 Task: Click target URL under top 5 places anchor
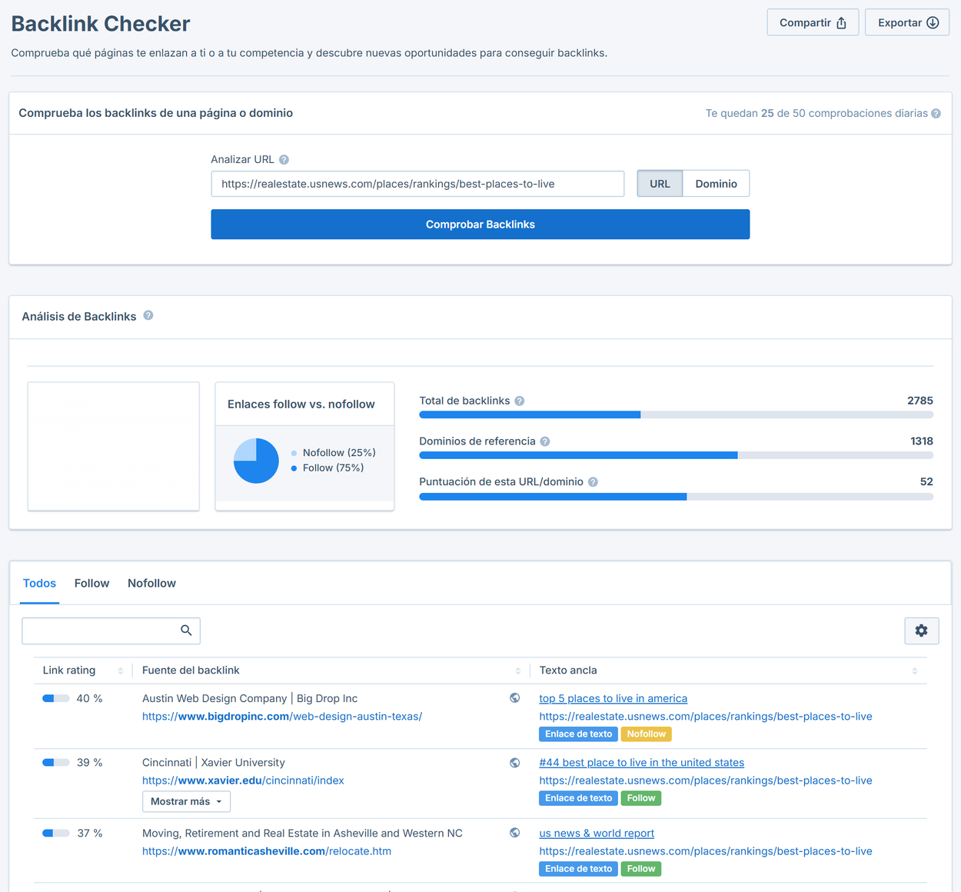pos(706,717)
